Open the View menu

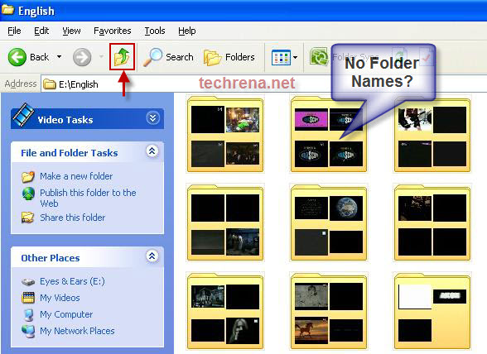tap(71, 31)
